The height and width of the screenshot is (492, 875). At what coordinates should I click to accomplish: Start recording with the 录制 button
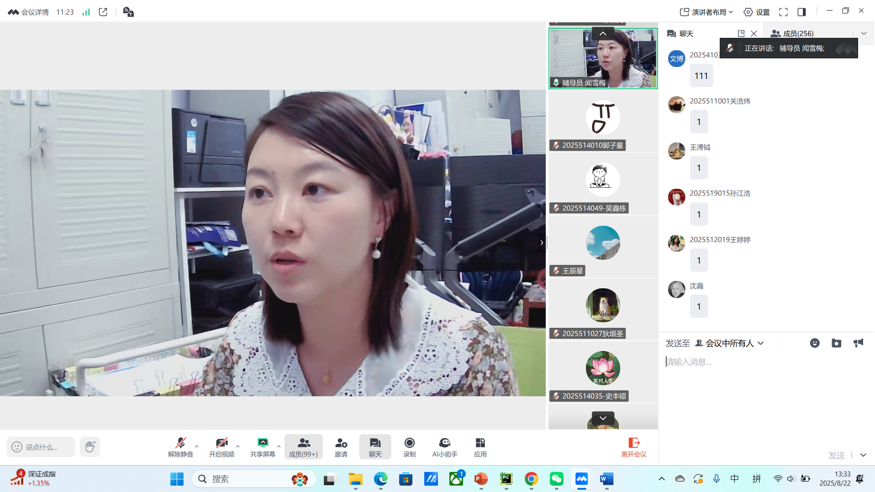pos(409,447)
